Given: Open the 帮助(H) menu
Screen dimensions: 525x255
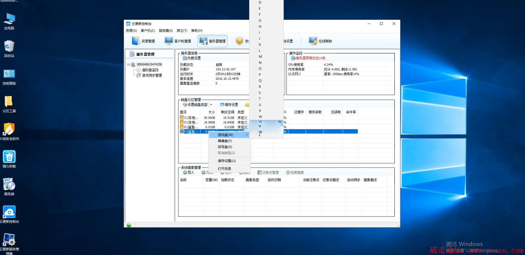Looking at the screenshot, I should pyautogui.click(x=197, y=31).
